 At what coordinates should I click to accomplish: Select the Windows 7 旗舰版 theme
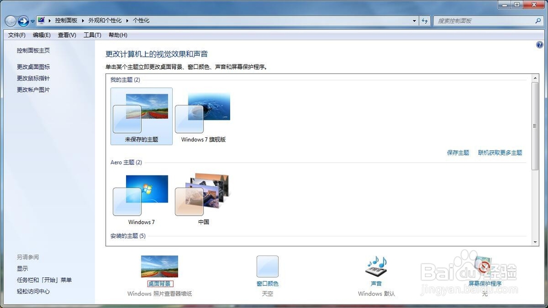tap(203, 116)
